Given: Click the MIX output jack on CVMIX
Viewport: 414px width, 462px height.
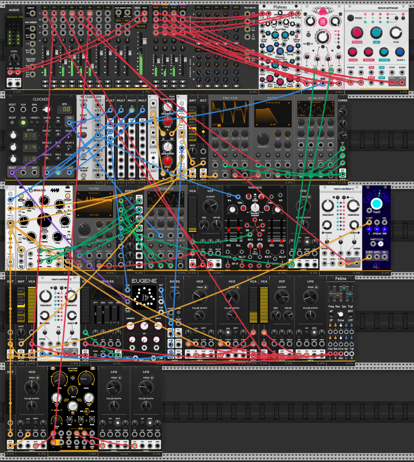Looking at the screenshot, I should tap(343, 174).
